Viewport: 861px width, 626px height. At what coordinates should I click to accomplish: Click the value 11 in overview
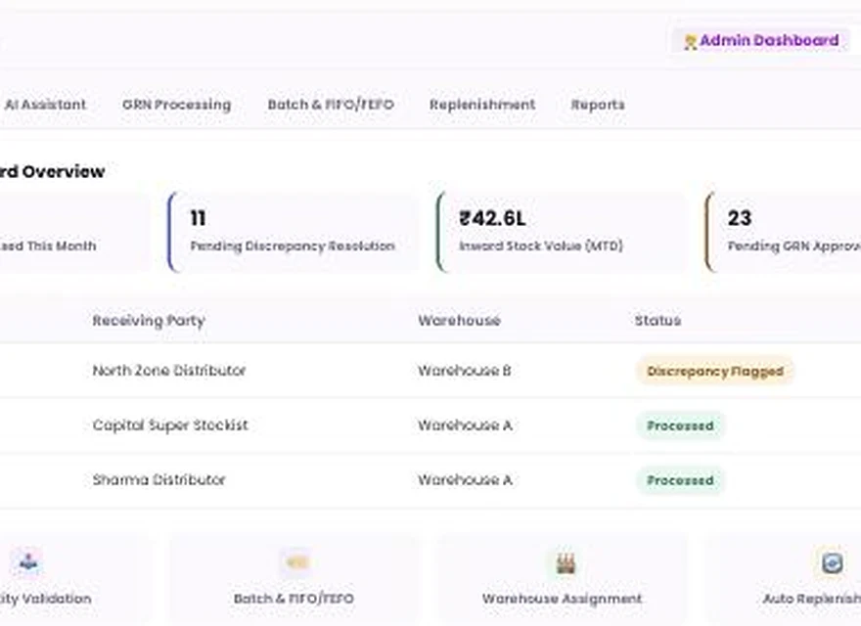198,218
